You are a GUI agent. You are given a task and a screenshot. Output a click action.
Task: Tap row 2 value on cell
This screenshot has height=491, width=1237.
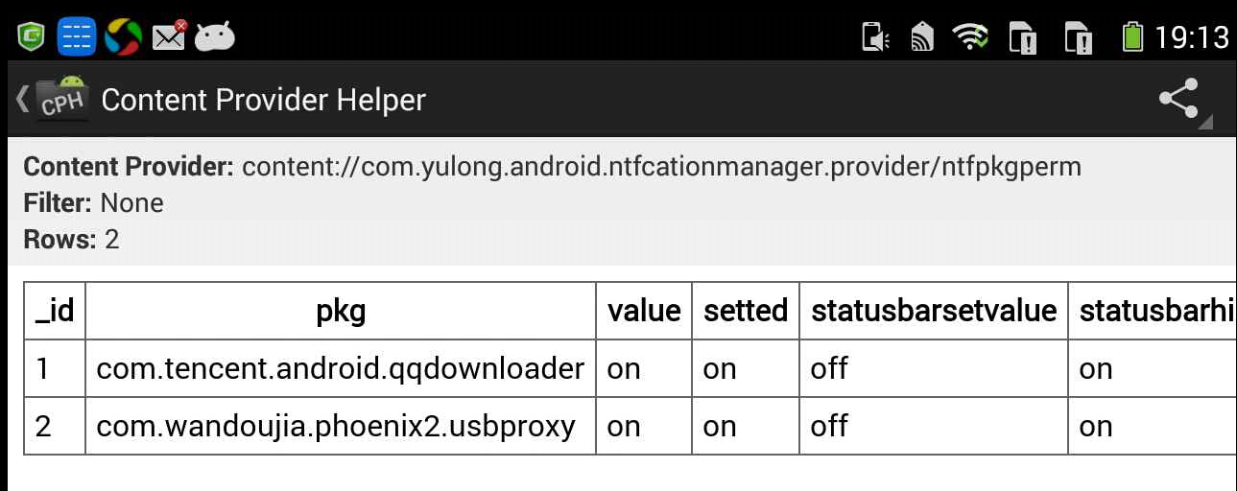tap(644, 426)
